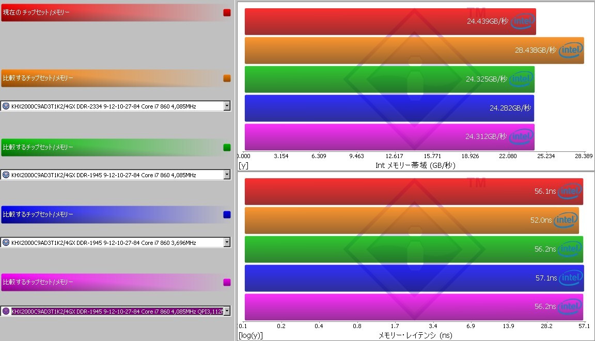595x341 pixels.
Task: Click Intel logo on magenta 56.2ns bar
Action: pyautogui.click(x=570, y=306)
